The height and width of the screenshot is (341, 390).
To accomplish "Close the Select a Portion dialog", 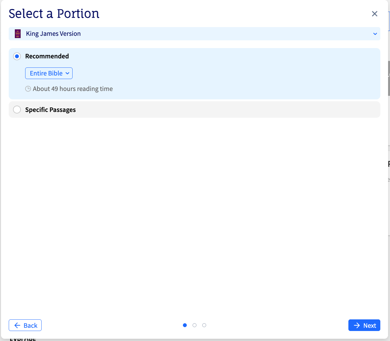I will (375, 14).
